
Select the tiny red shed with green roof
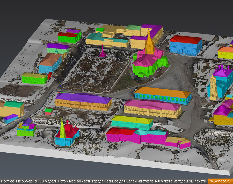(49, 111)
